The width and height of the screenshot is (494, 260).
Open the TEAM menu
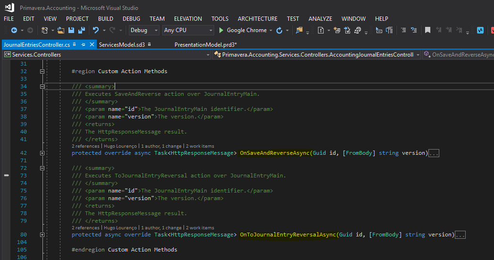click(x=157, y=19)
